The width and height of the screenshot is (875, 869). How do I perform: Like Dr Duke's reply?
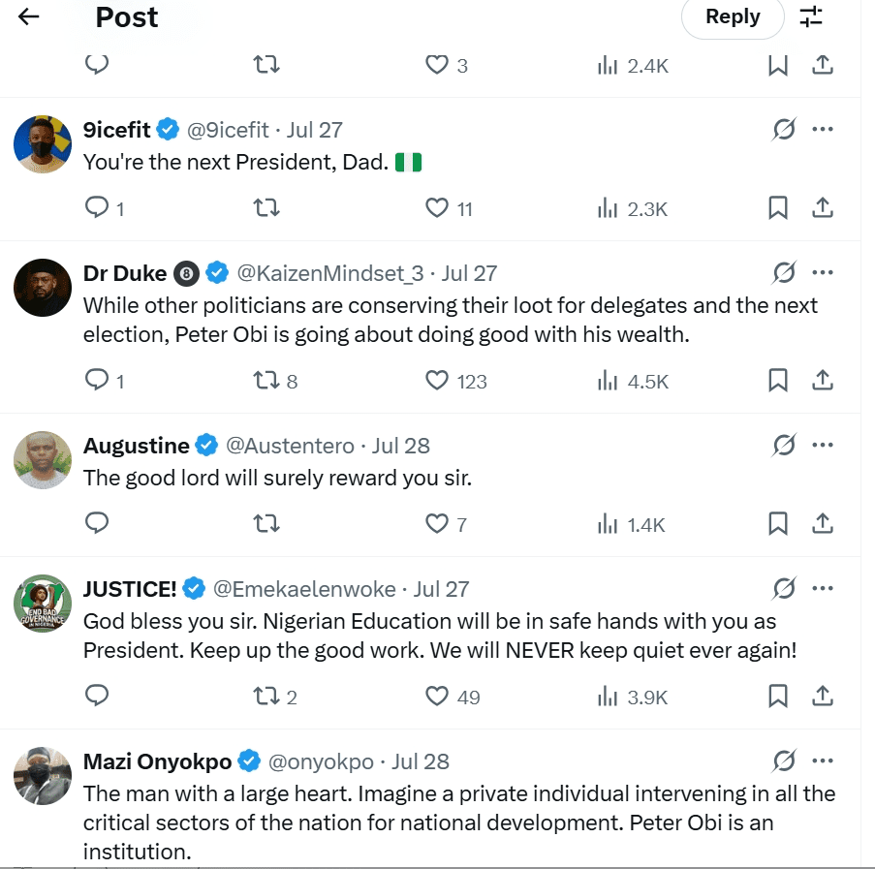tap(438, 381)
